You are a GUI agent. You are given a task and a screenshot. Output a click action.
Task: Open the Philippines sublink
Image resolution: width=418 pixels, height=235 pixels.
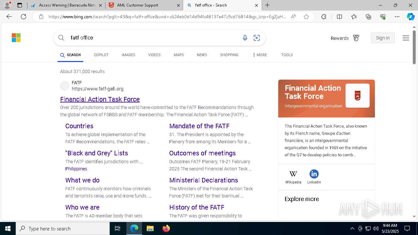(76, 169)
